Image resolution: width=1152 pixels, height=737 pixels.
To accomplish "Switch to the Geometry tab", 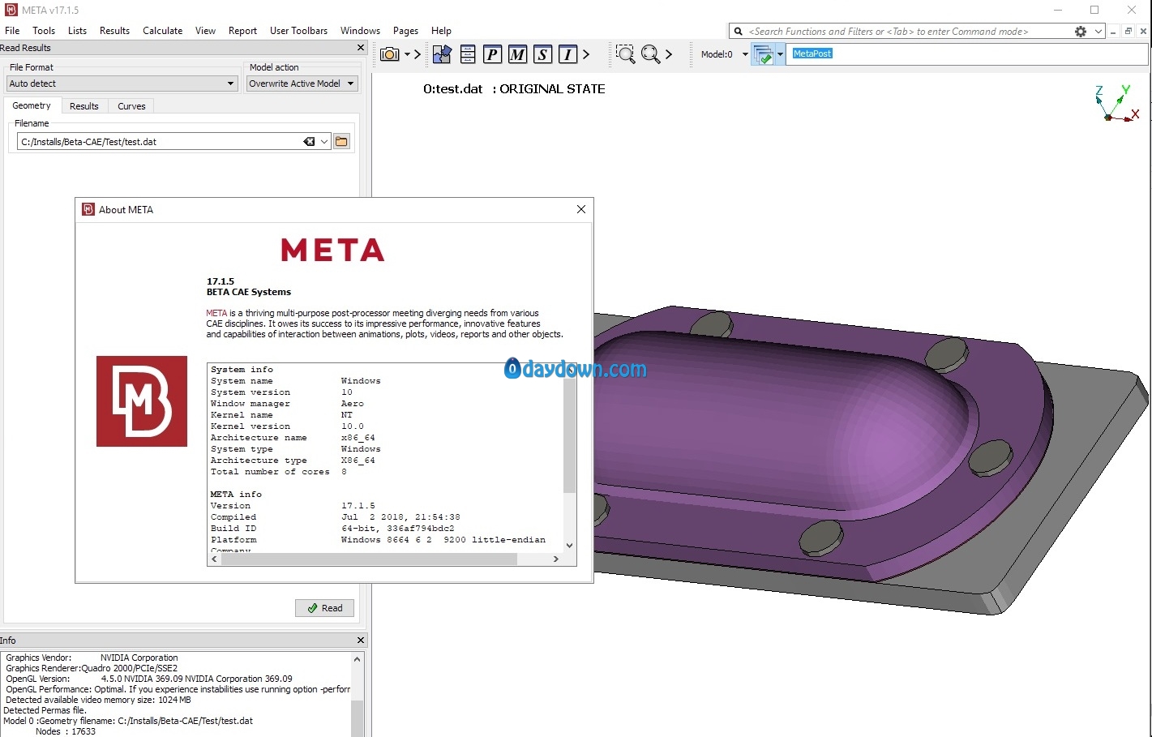I will [32, 105].
